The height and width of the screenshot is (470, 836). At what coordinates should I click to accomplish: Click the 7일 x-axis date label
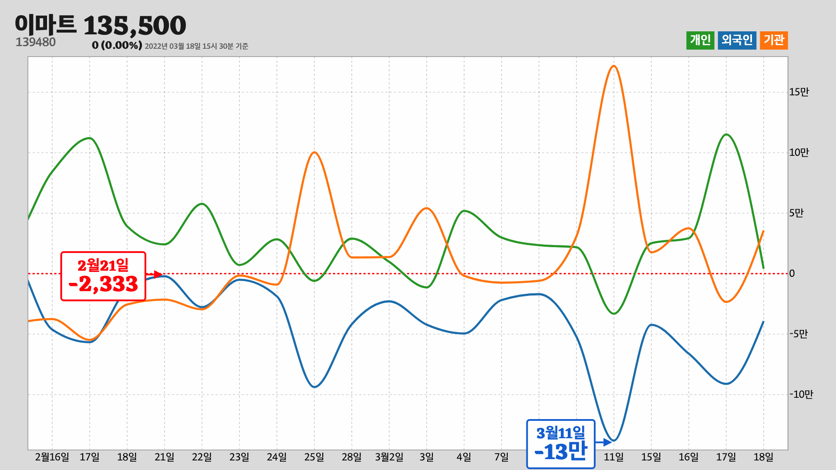coord(502,457)
